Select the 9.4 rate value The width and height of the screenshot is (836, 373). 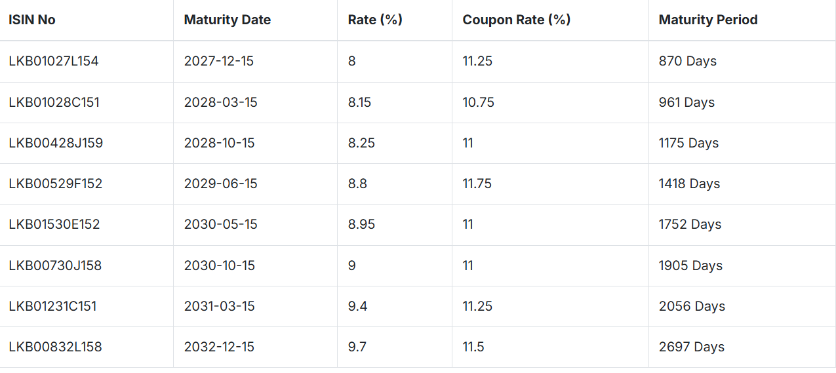357,306
